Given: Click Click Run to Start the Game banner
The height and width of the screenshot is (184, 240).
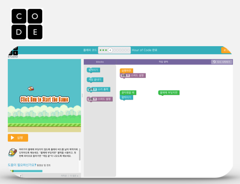Looking at the screenshot, I should pyautogui.click(x=44, y=99).
